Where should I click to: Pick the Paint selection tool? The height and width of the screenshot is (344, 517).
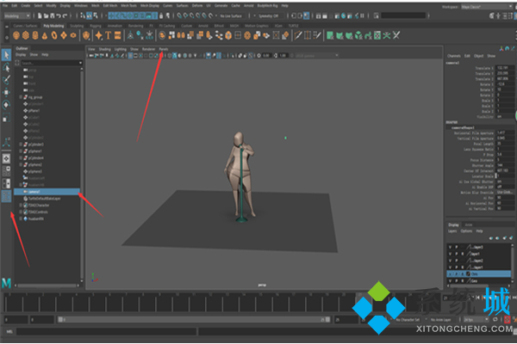(7, 79)
